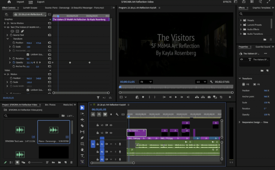The width and height of the screenshot is (275, 170).
Task: Expand the Rotation property
Action: (x=10, y=58)
